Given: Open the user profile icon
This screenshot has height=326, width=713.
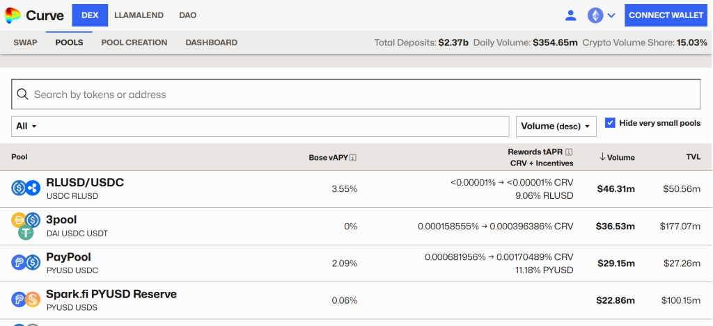Looking at the screenshot, I should tap(571, 15).
